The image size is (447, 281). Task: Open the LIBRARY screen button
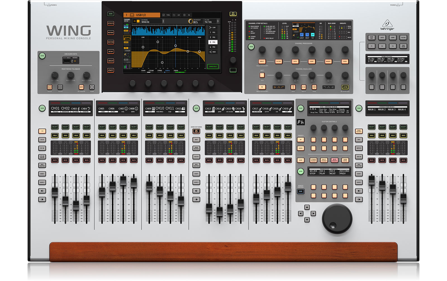(111, 61)
